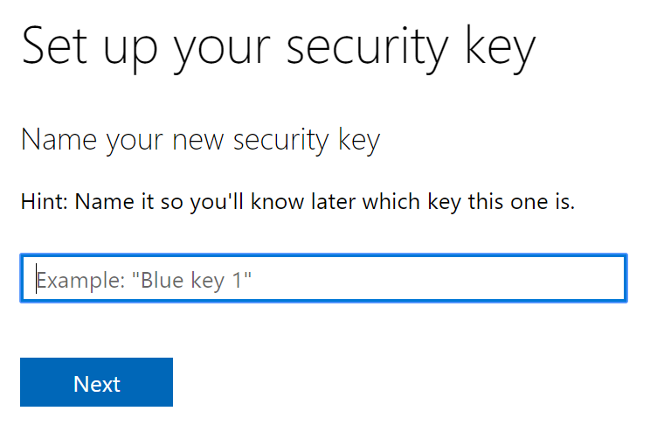Click the word "key" ending the subheading
The height and width of the screenshot is (425, 657).
point(357,140)
